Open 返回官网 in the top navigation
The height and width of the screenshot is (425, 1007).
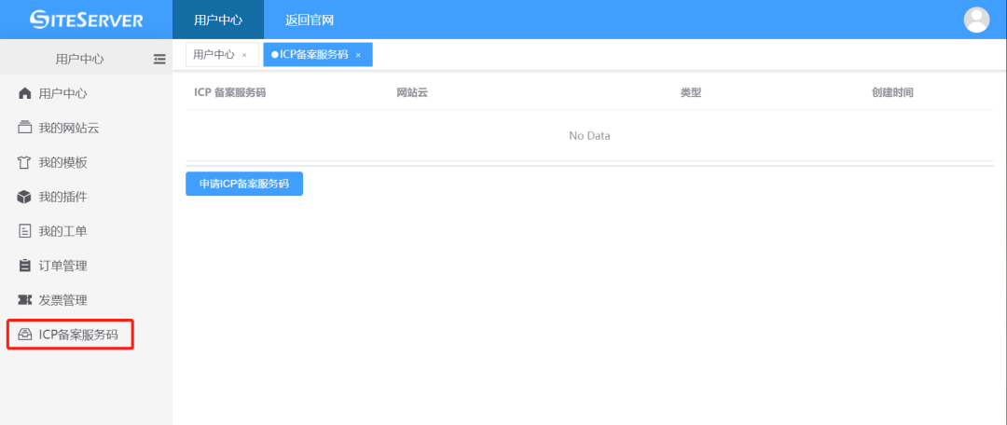310,20
